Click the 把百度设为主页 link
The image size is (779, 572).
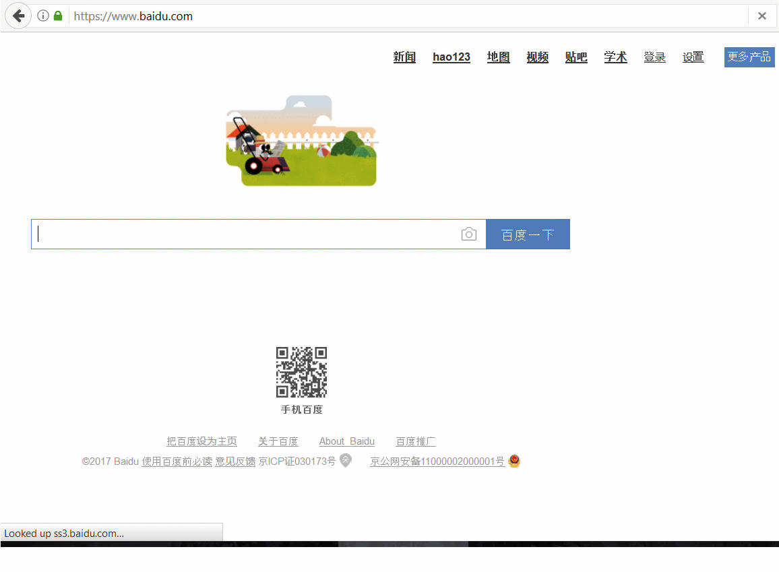click(x=201, y=441)
